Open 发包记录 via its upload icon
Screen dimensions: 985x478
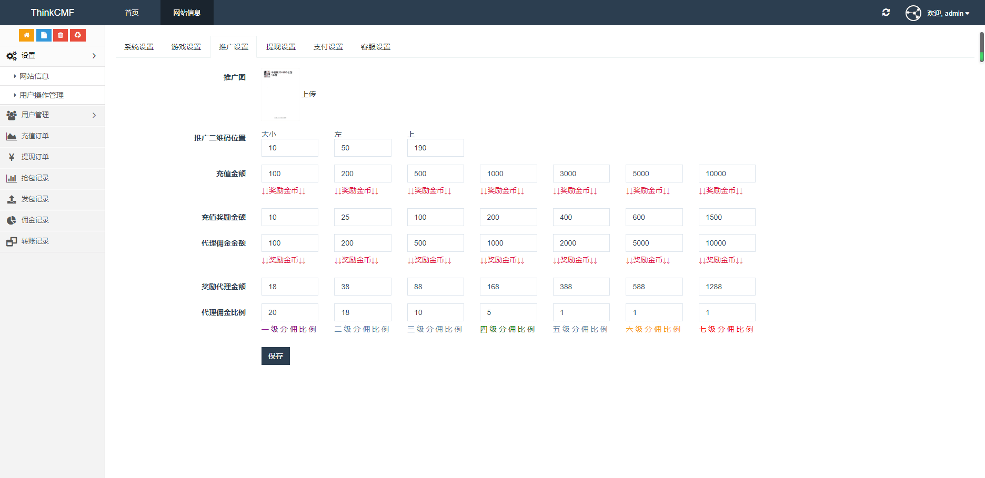(x=12, y=199)
